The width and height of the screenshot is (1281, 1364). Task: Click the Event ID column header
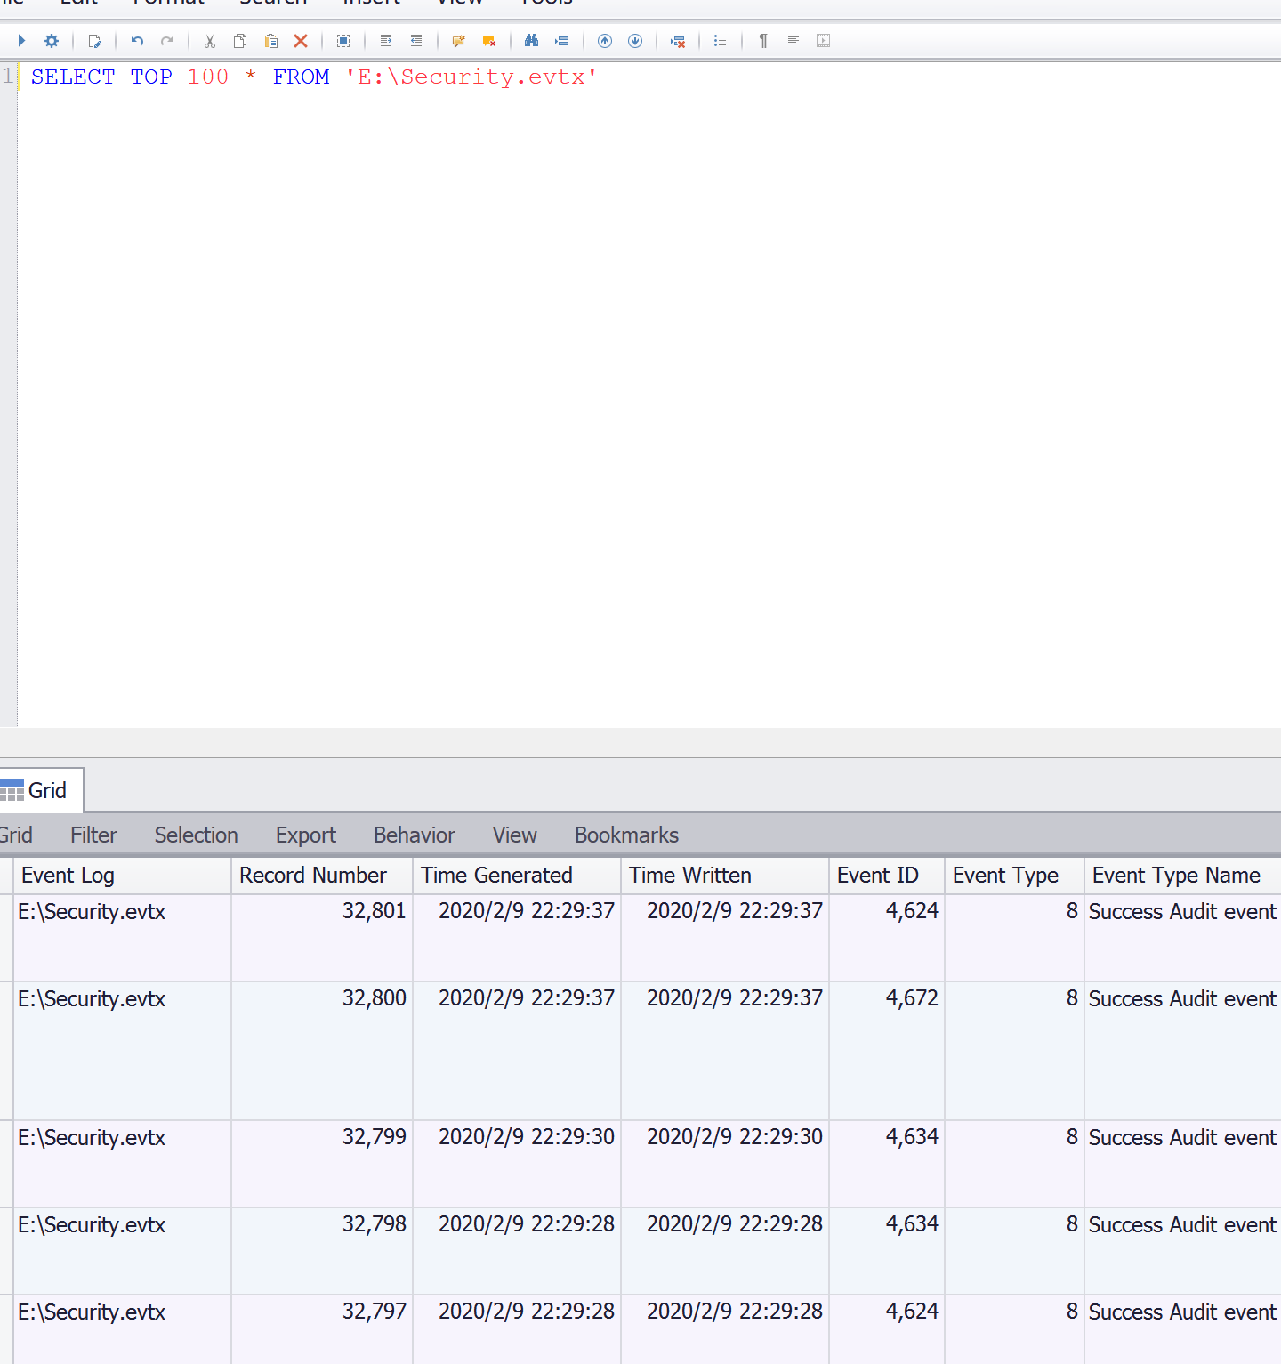[877, 876]
